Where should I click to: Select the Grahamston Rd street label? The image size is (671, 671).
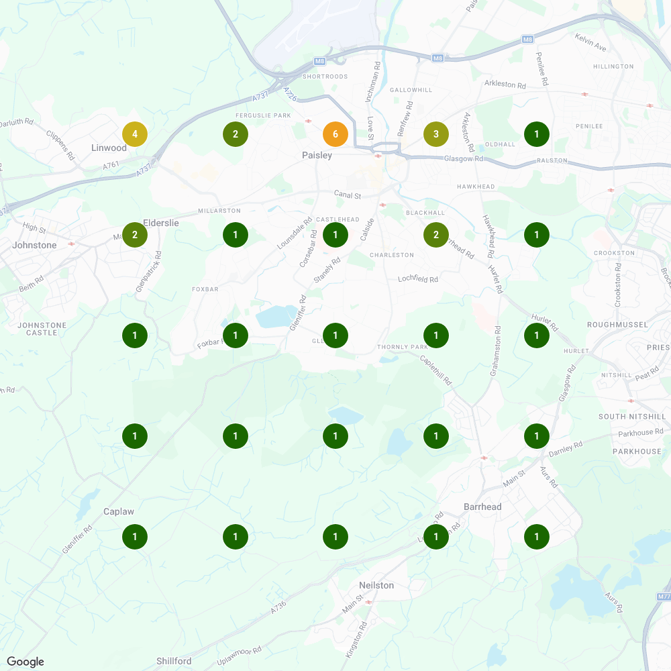[x=495, y=351]
